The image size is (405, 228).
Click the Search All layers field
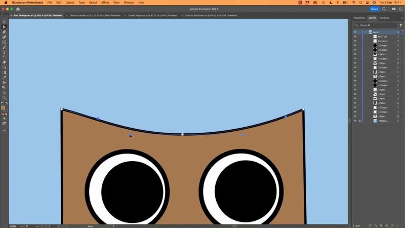(376, 25)
